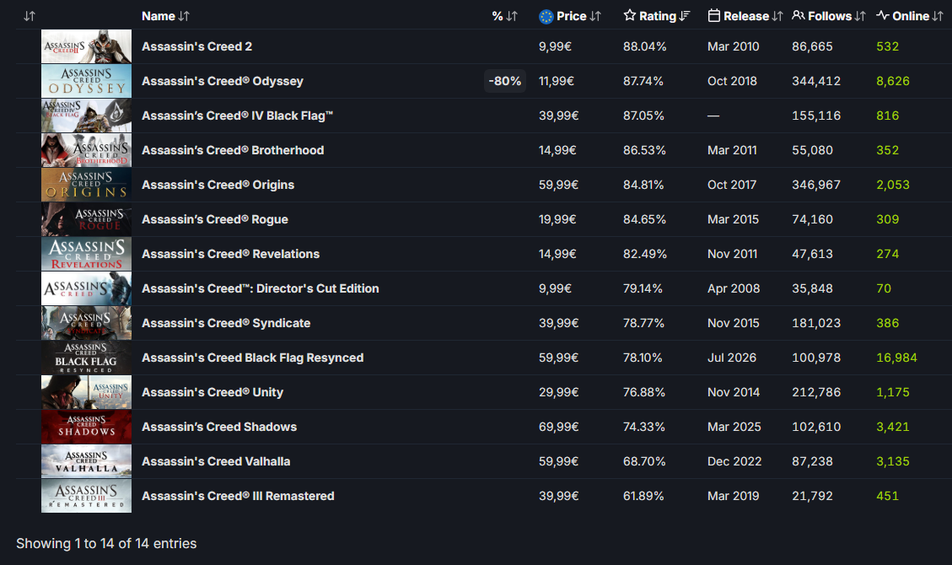Open Assassin's Creed Valhalla link
This screenshot has height=565, width=952.
point(216,462)
